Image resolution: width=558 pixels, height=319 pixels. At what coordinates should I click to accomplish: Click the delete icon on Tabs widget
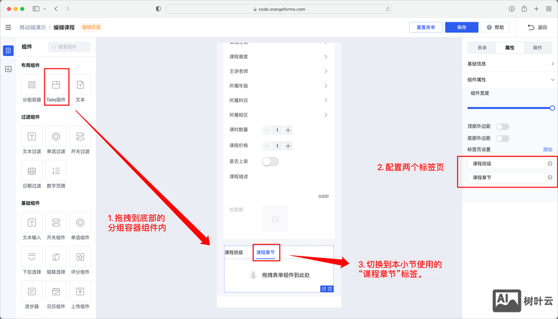330,289
